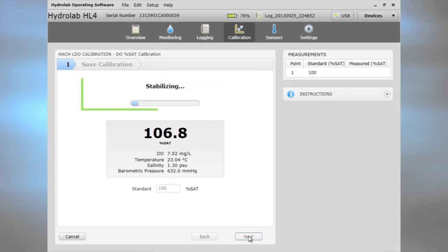Open the Calibration chart icon
This screenshot has width=448, height=252.
[239, 29]
